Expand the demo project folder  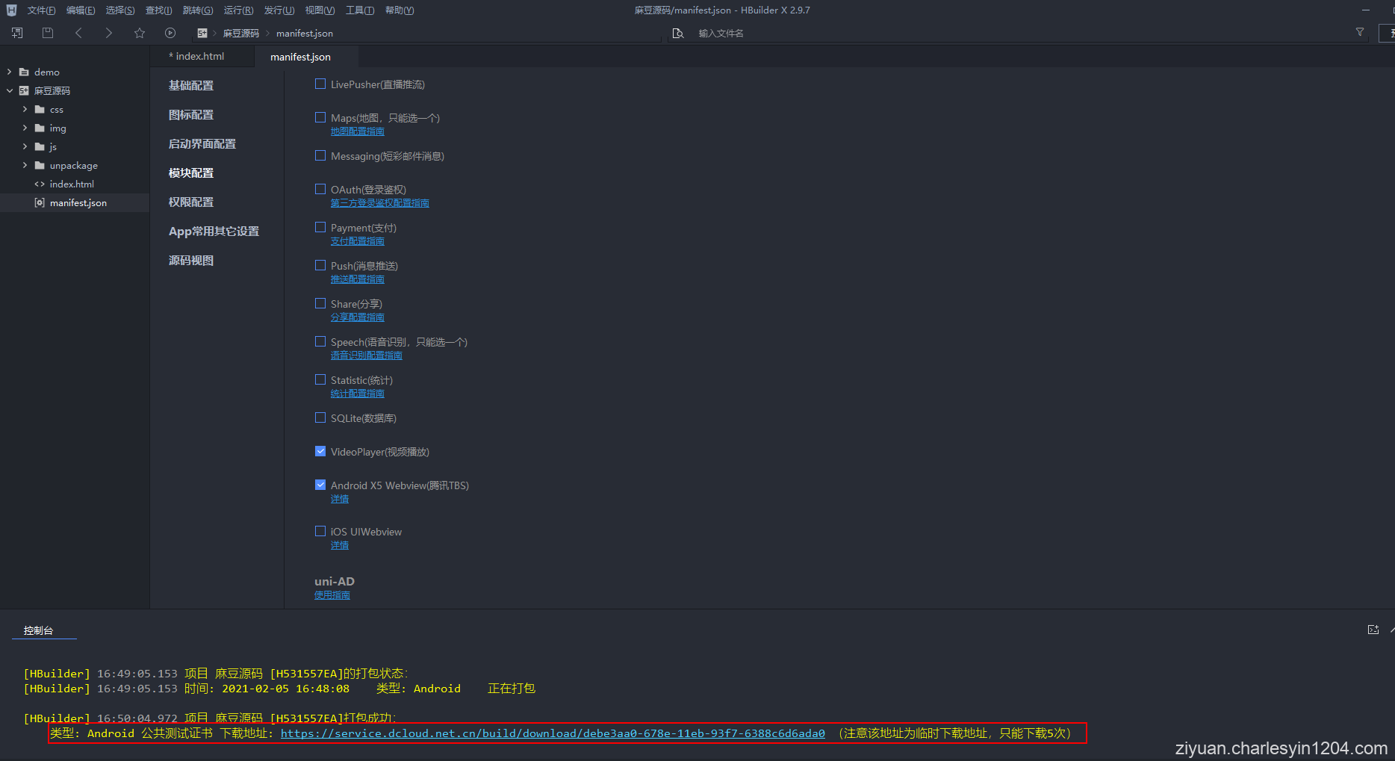point(9,72)
